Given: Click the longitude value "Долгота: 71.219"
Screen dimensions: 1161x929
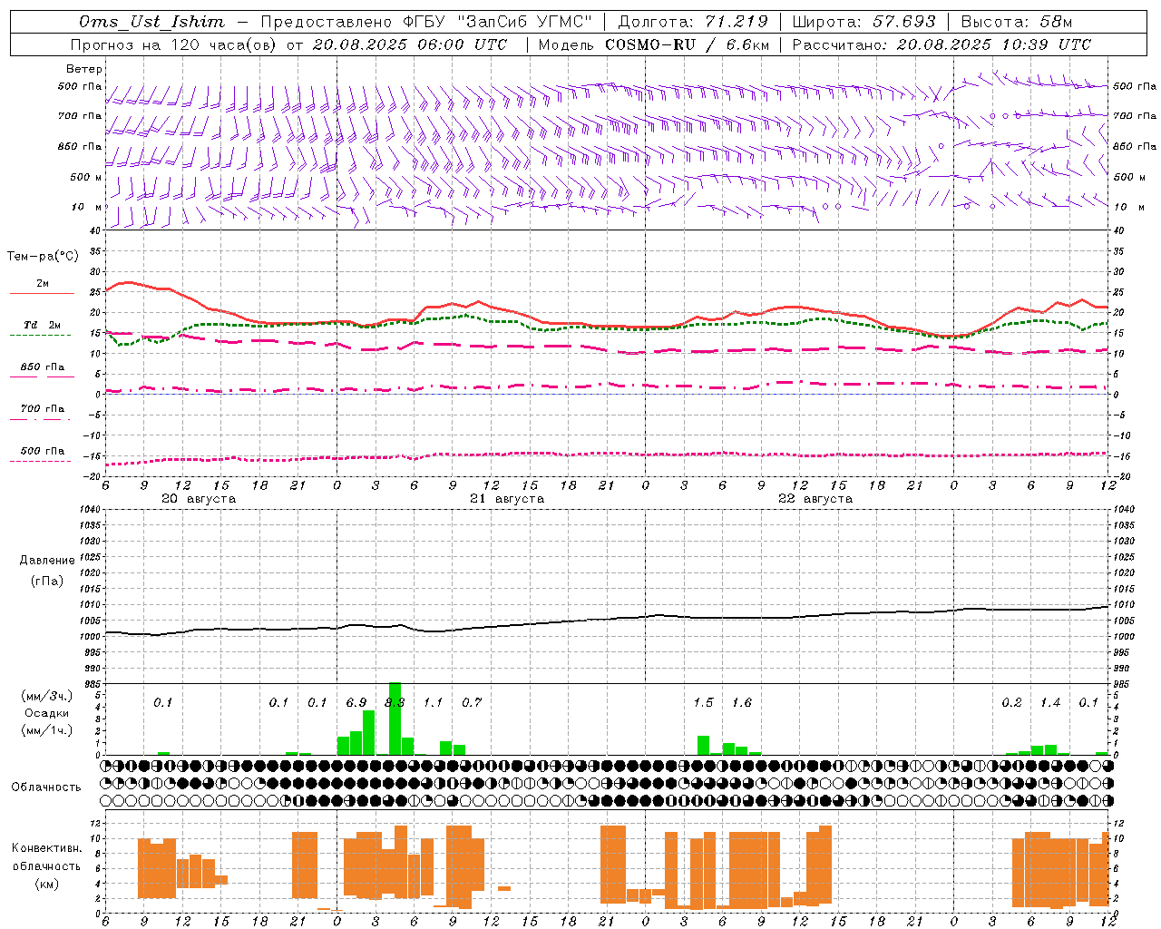Looking at the screenshot, I should [x=693, y=22].
